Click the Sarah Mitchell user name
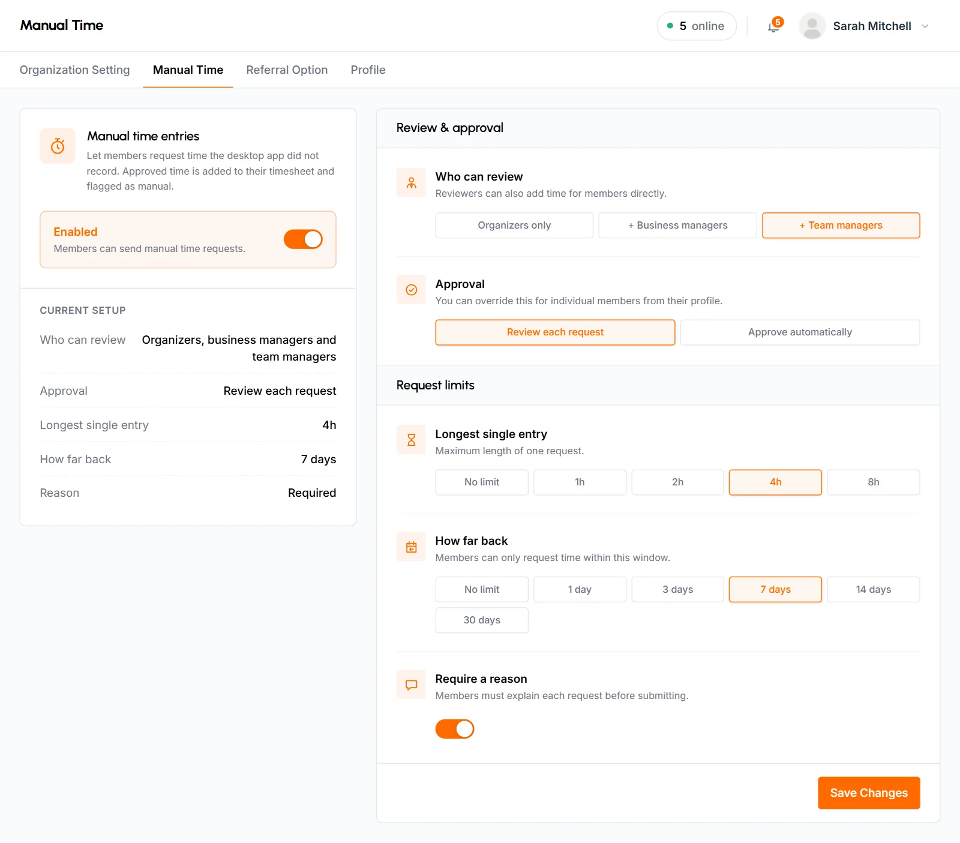Screen dimensions: 960x843 (872, 26)
